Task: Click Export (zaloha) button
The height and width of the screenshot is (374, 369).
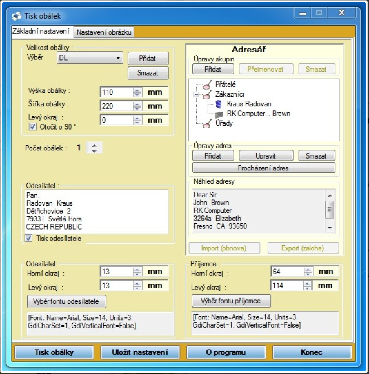Action: (x=303, y=248)
